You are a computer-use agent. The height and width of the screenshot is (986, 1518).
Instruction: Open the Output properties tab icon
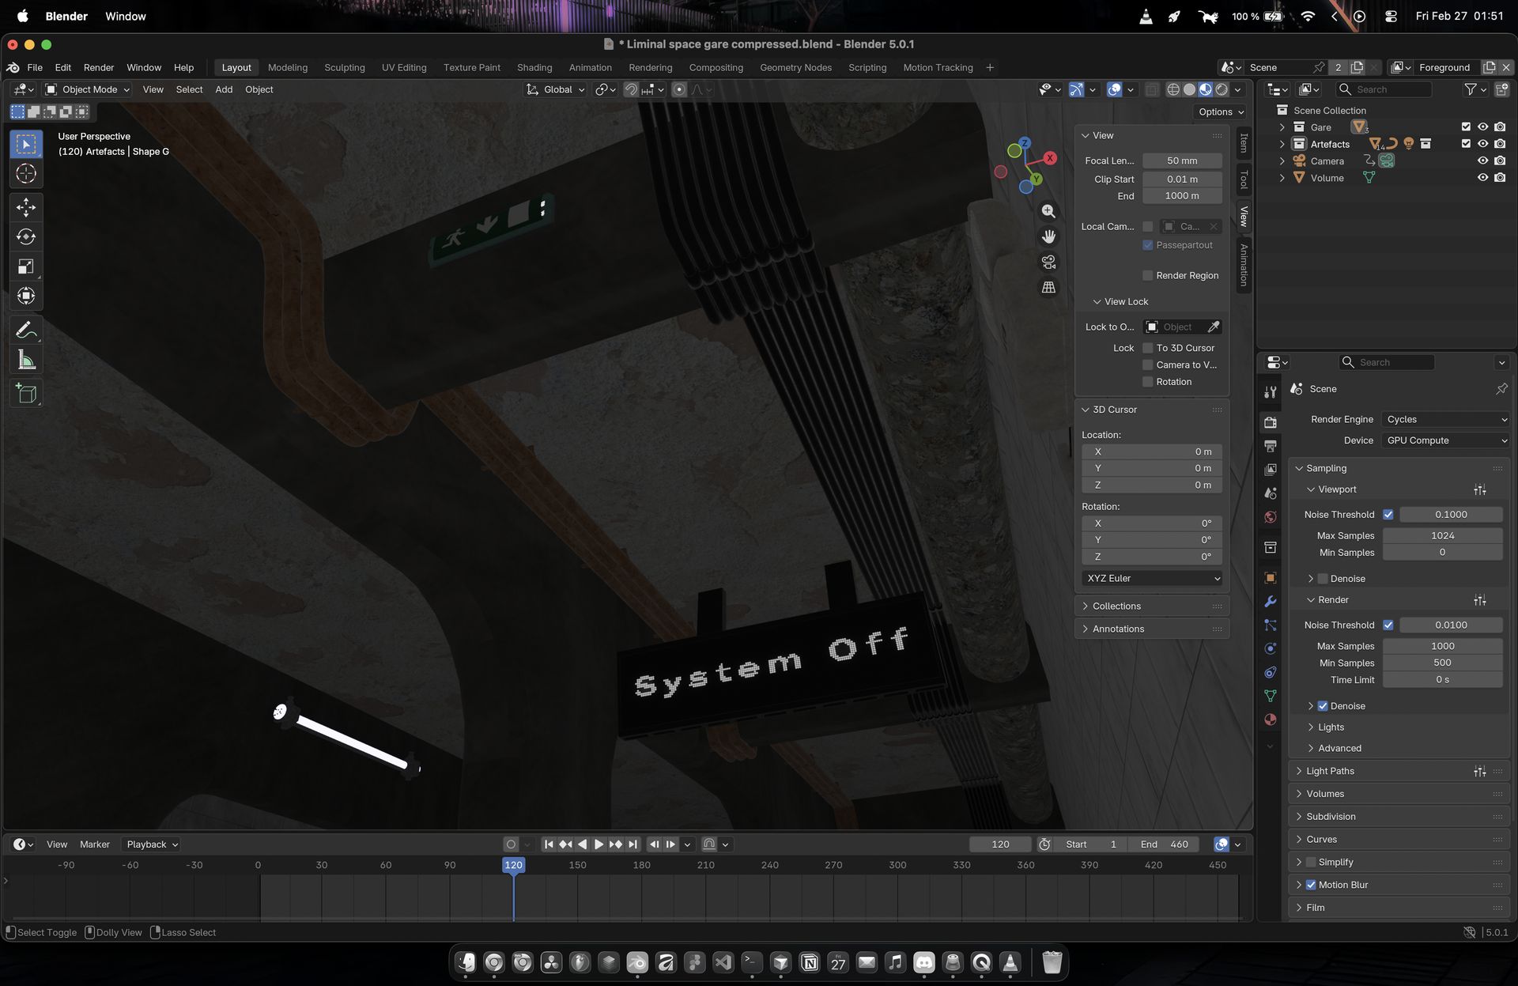(x=1271, y=446)
